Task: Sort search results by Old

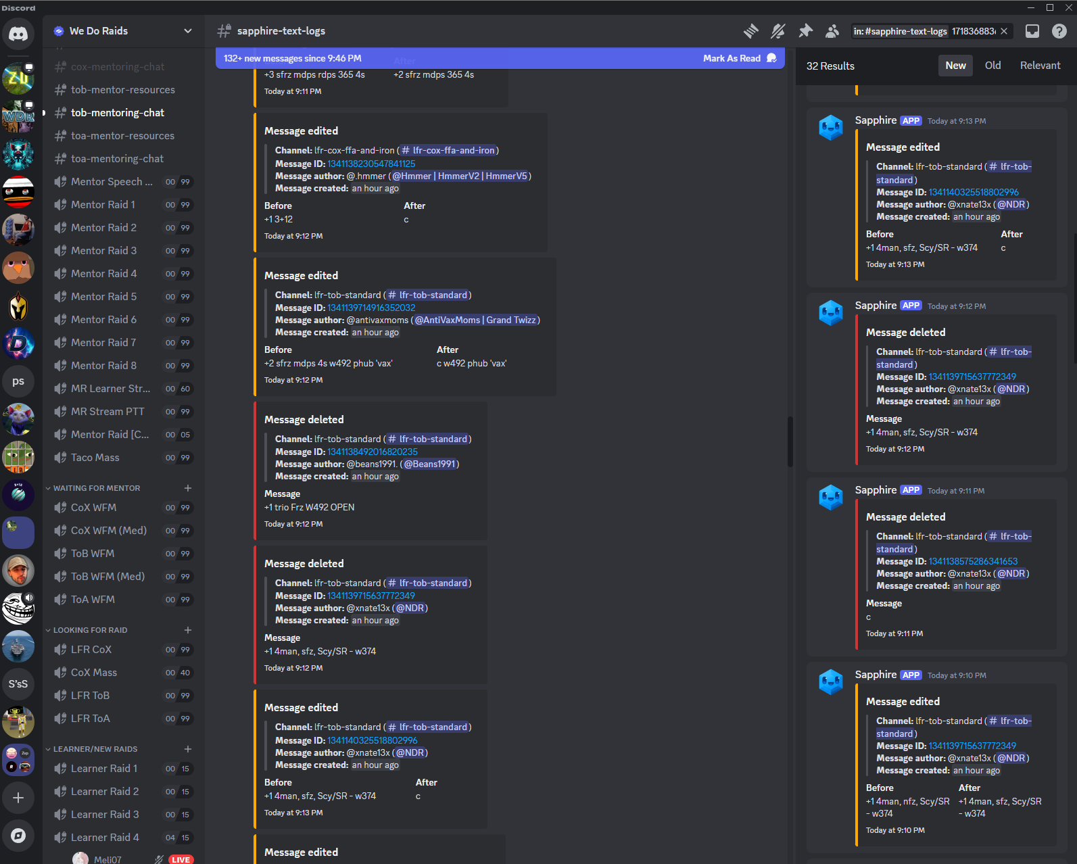Action: pyautogui.click(x=992, y=66)
